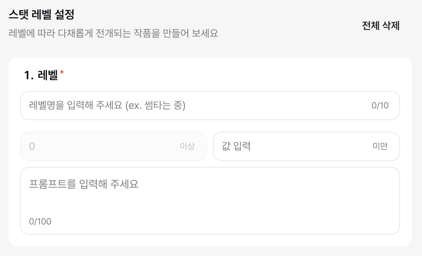Click the 미만 suffix label
This screenshot has width=422, height=256.
tap(380, 146)
